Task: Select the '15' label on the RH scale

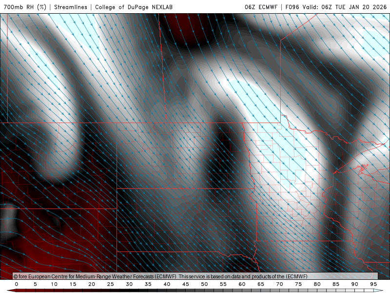Action: [x=73, y=284]
